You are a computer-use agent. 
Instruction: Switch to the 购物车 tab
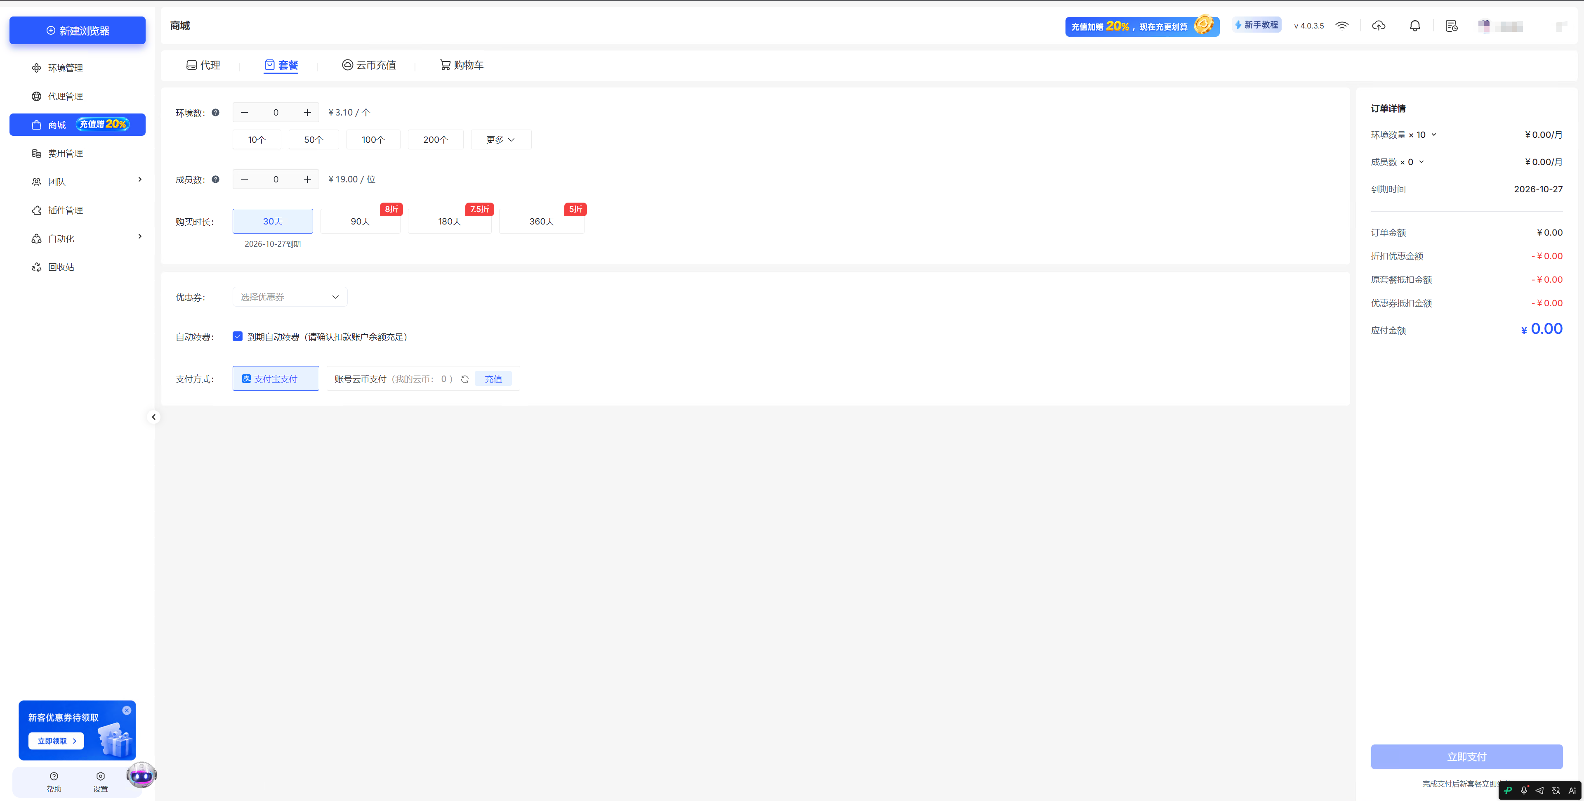click(x=462, y=65)
